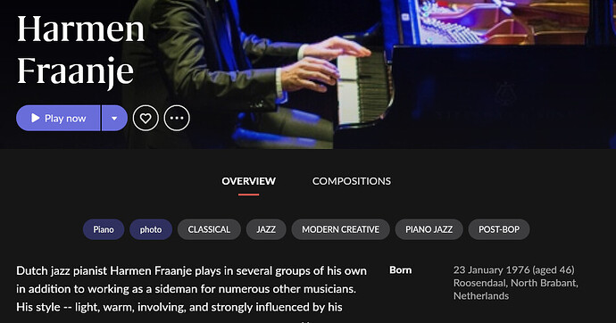Open the Compositions tab
616x323 pixels.
352,181
